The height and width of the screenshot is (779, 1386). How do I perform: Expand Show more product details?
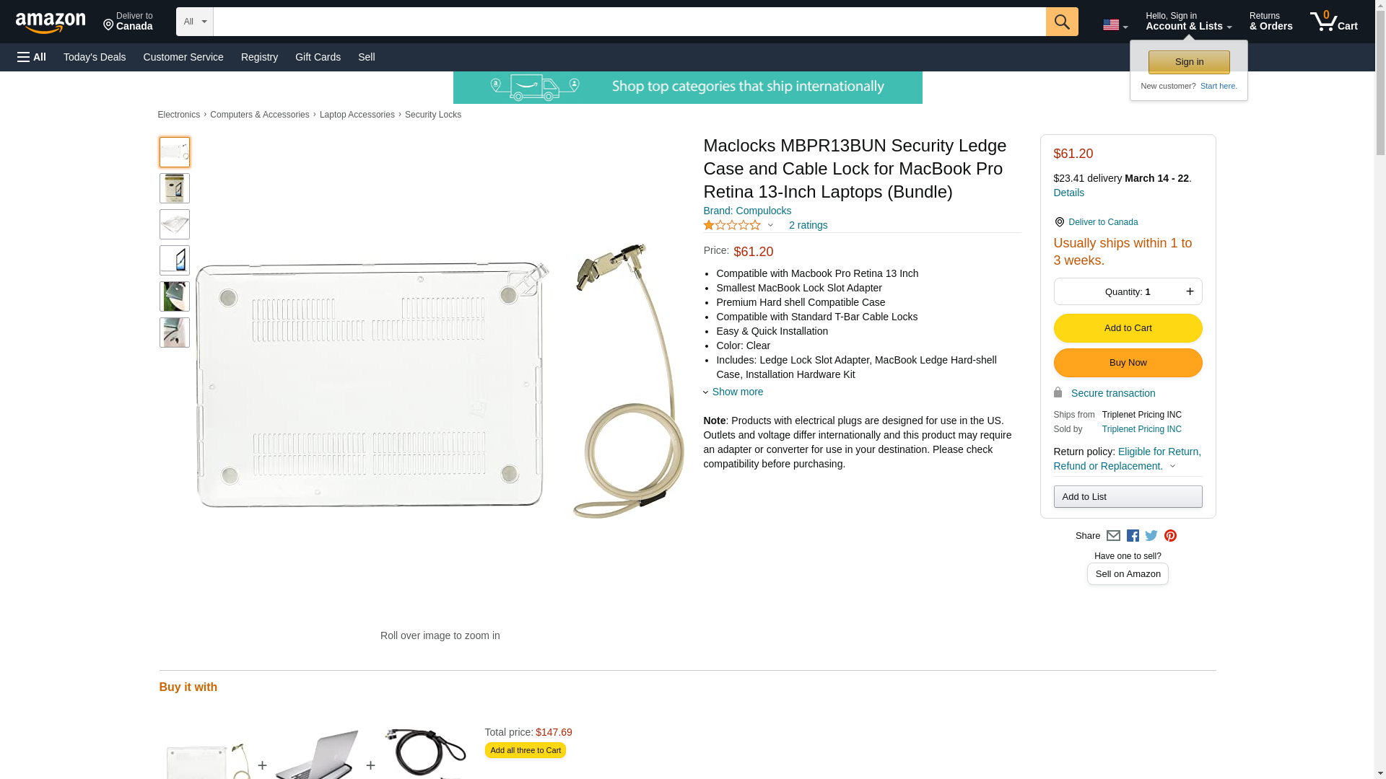click(x=733, y=392)
